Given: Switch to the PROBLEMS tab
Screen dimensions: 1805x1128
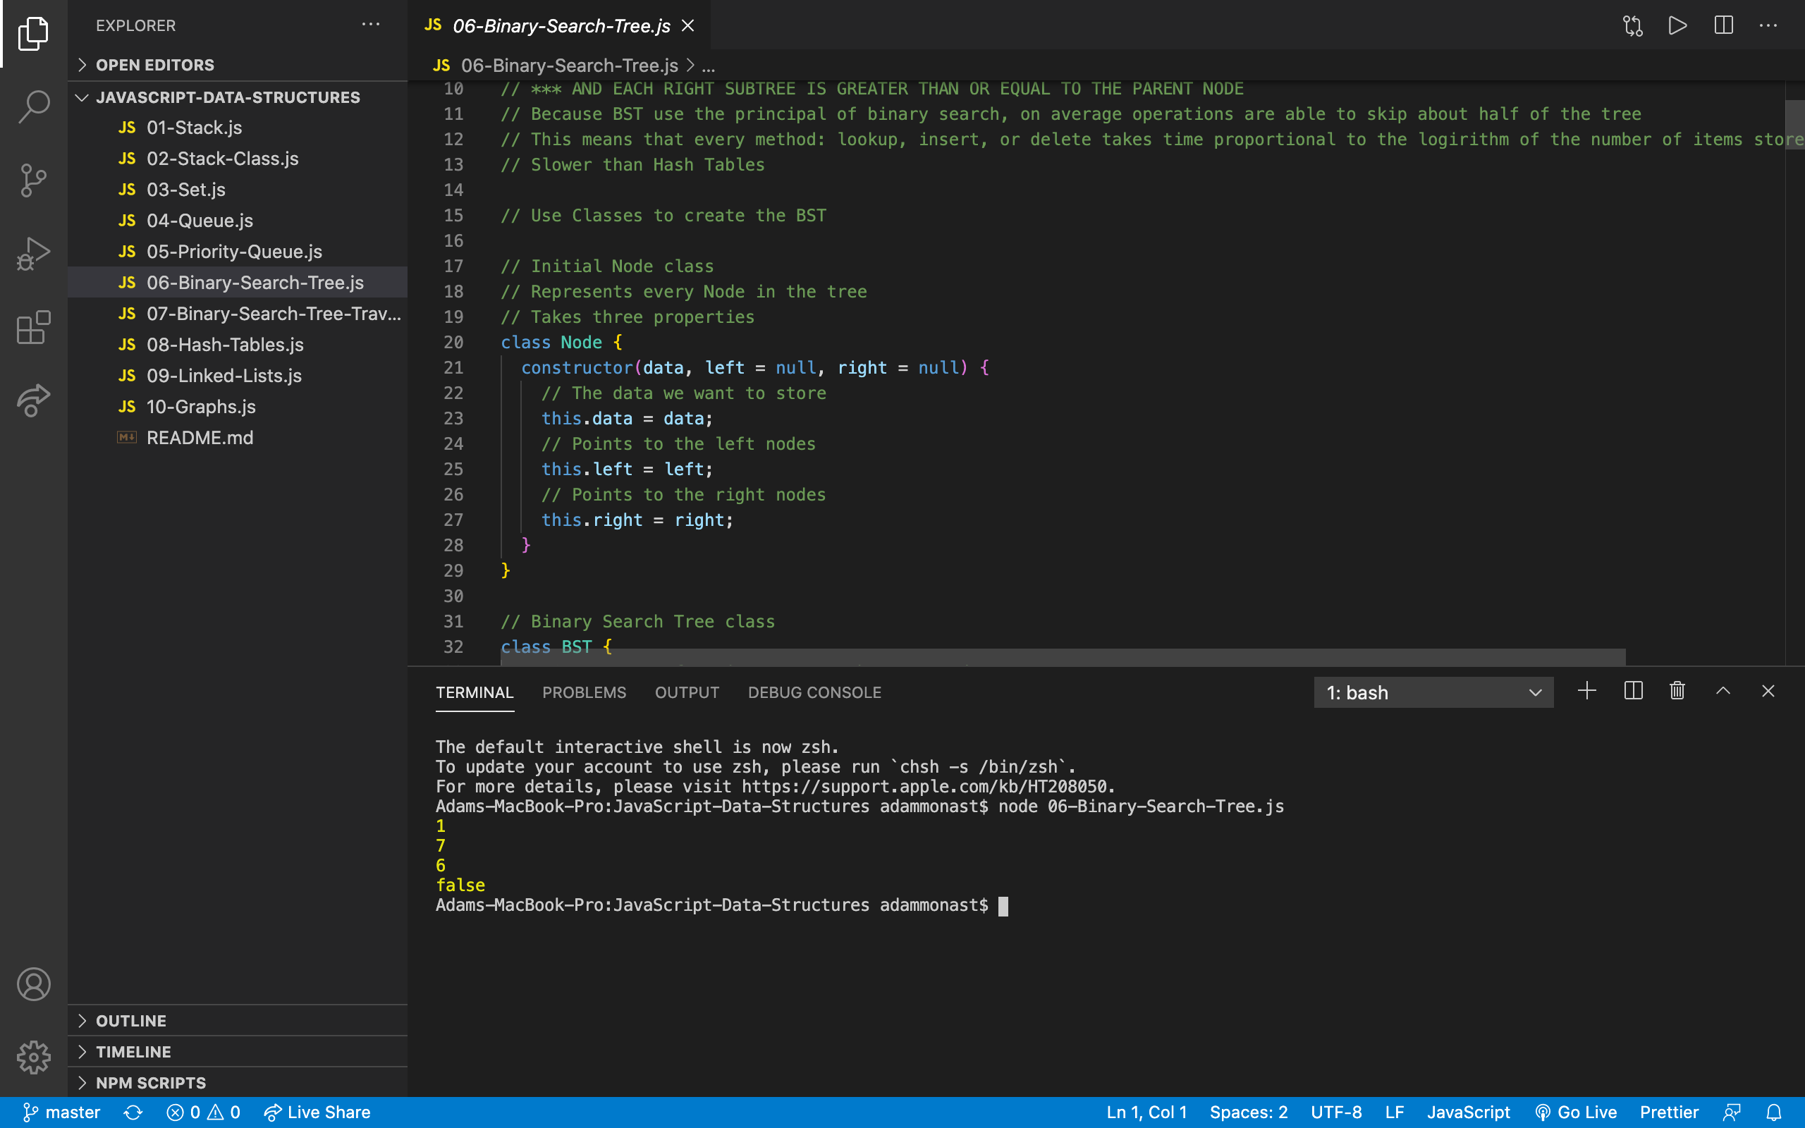Looking at the screenshot, I should pyautogui.click(x=584, y=692).
